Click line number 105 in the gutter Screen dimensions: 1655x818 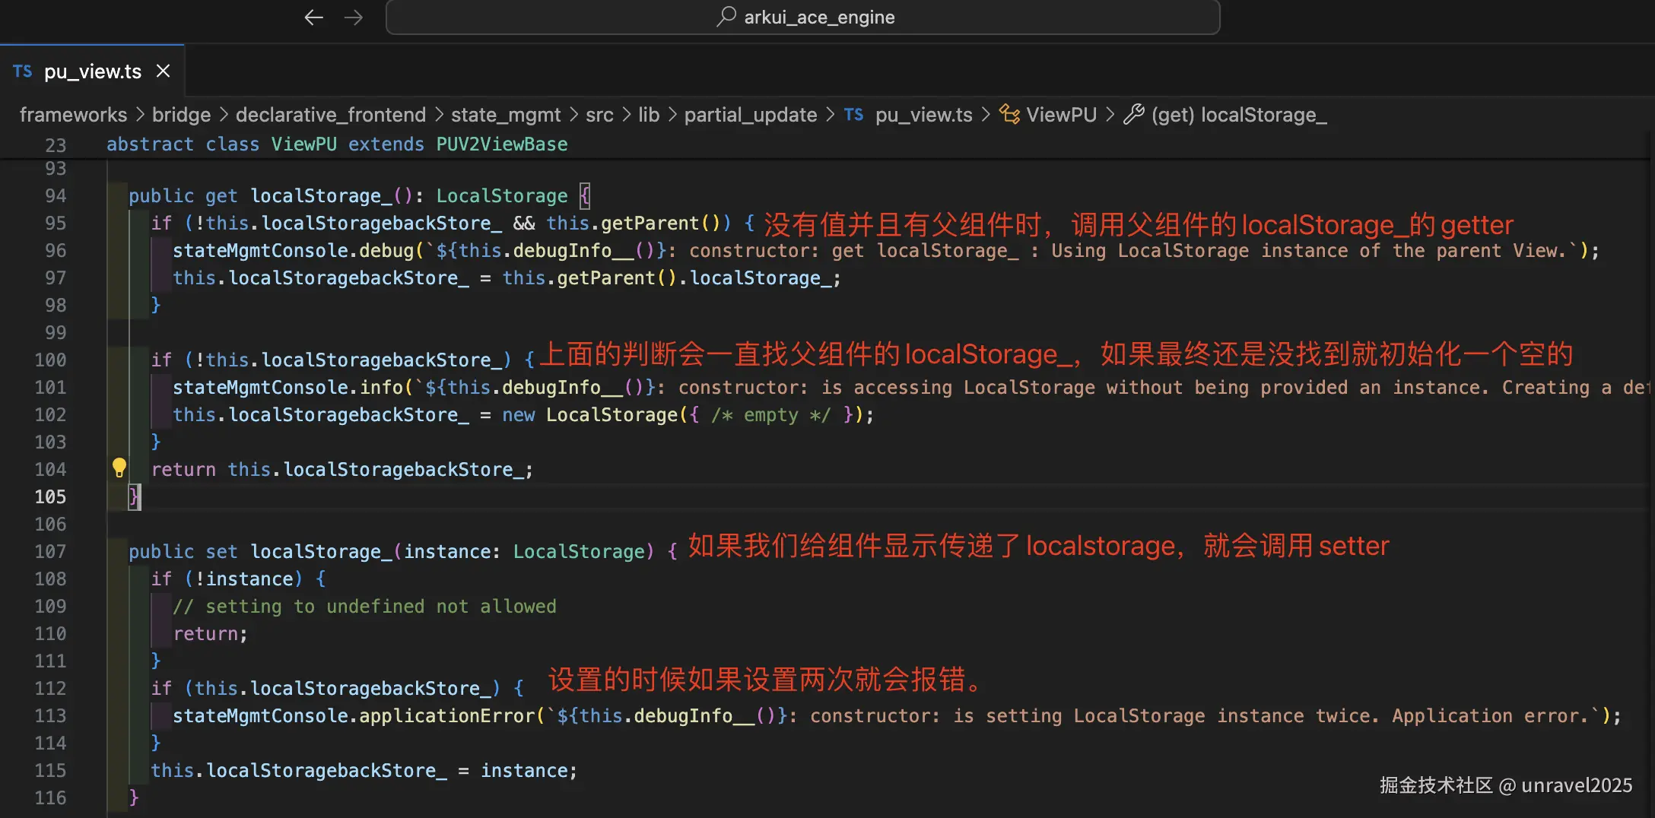pyautogui.click(x=50, y=497)
